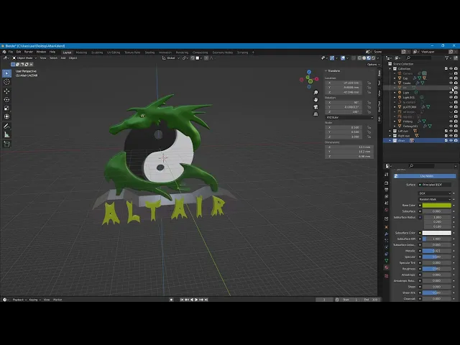The height and width of the screenshot is (345, 460).
Task: Collapse the Transform panel
Action: point(326,71)
